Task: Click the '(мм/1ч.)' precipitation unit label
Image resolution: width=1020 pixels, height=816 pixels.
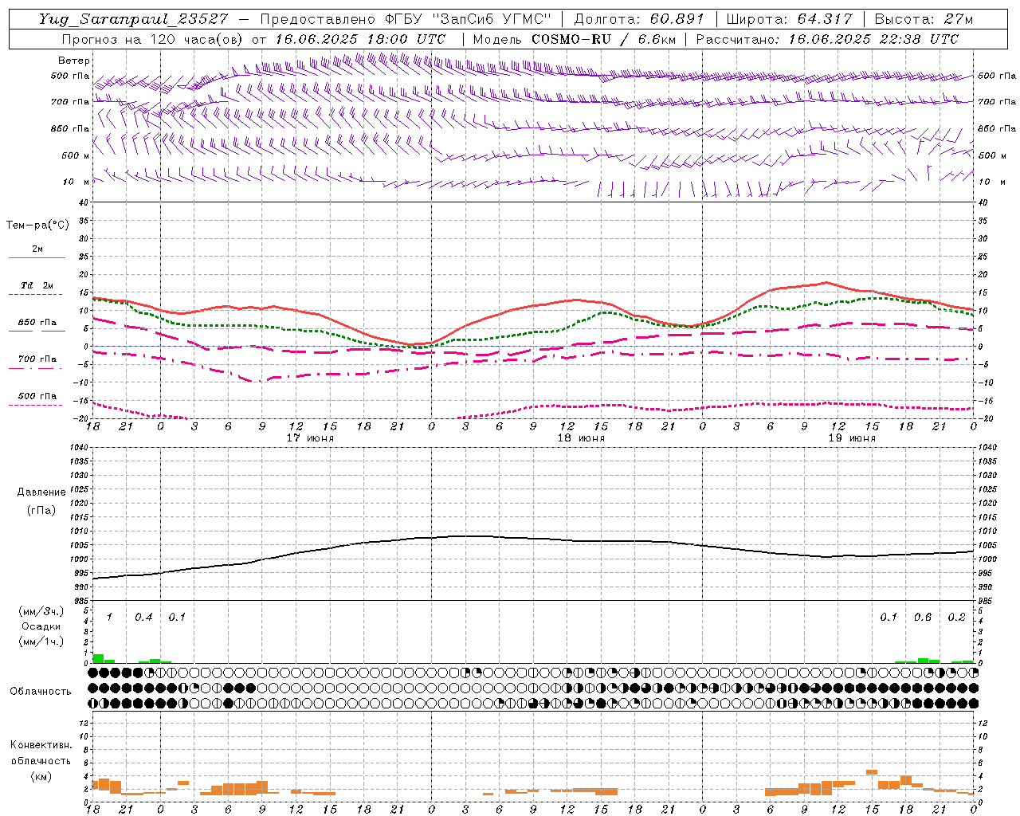Action: [41, 641]
